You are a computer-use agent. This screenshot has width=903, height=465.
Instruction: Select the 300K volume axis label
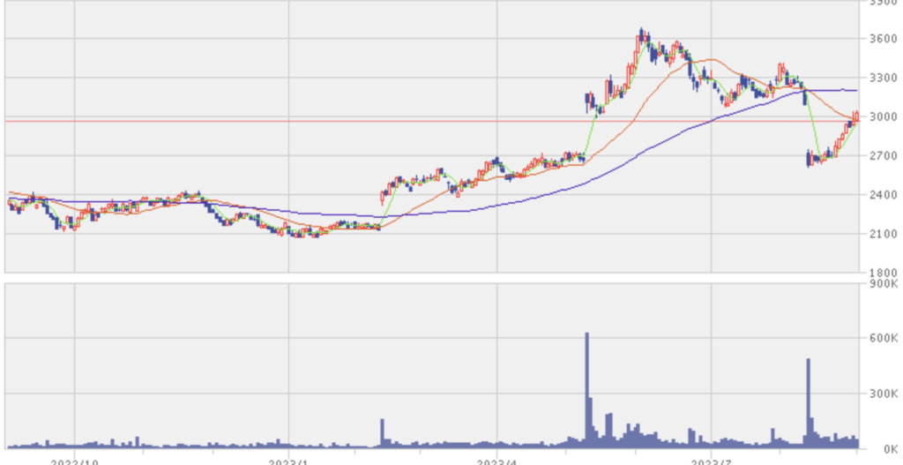pos(881,394)
